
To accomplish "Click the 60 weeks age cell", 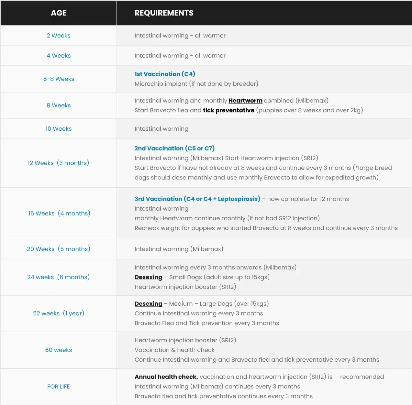I will click(x=59, y=350).
